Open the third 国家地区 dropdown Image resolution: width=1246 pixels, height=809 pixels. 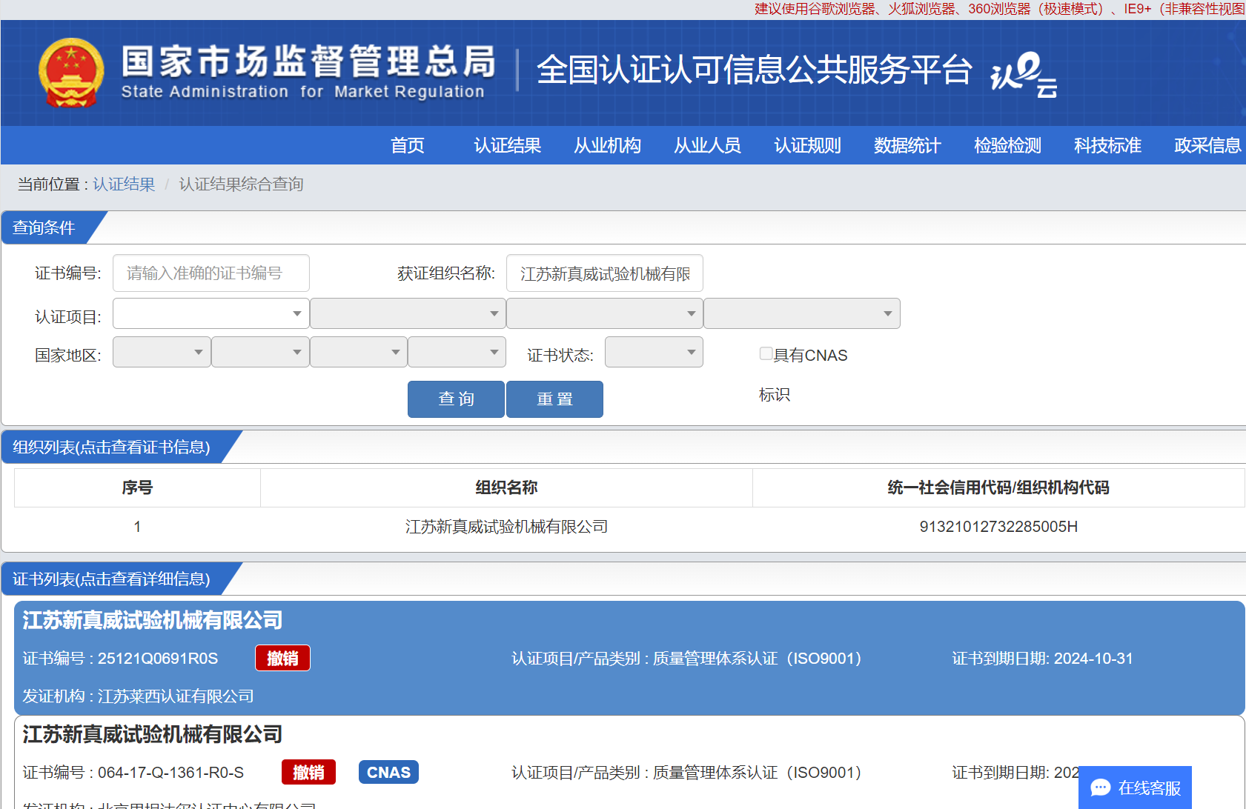pos(359,352)
